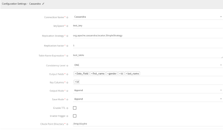Remove id tag from Output Fields
The height and width of the screenshot is (130, 223).
coord(120,74)
